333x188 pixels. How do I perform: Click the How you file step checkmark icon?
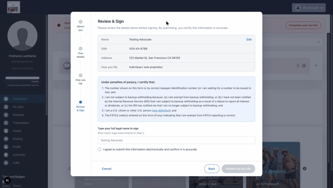tap(81, 75)
